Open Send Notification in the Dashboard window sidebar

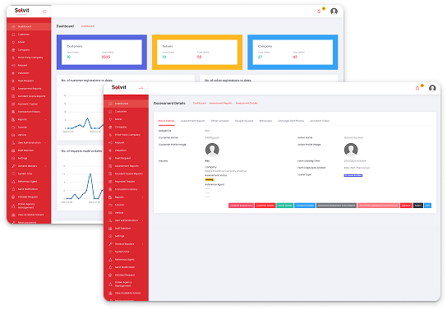click(29, 189)
